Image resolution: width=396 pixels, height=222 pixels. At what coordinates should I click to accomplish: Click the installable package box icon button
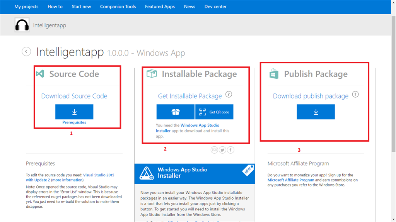click(x=176, y=112)
